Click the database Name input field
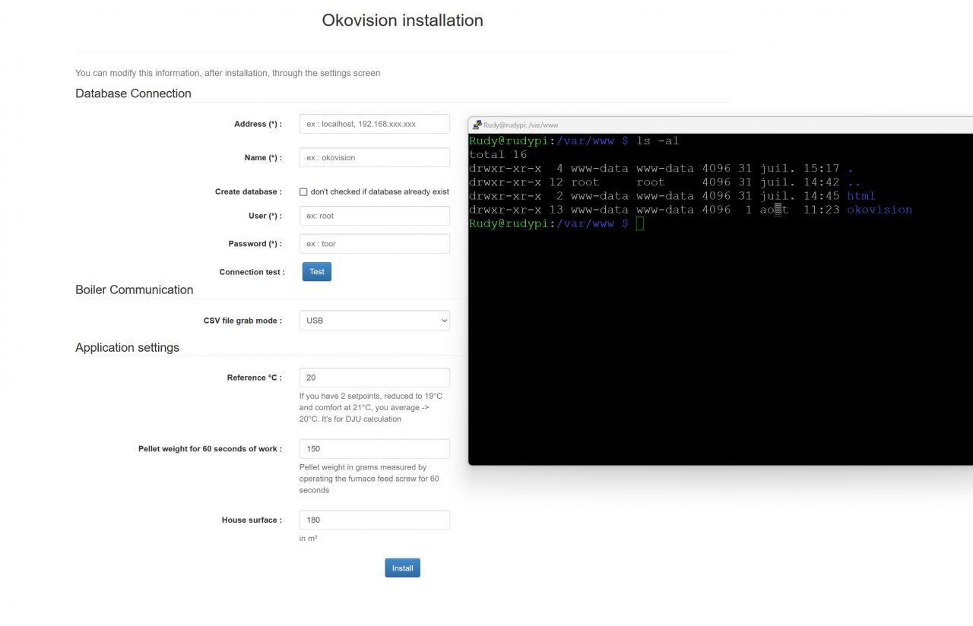 pyautogui.click(x=374, y=158)
